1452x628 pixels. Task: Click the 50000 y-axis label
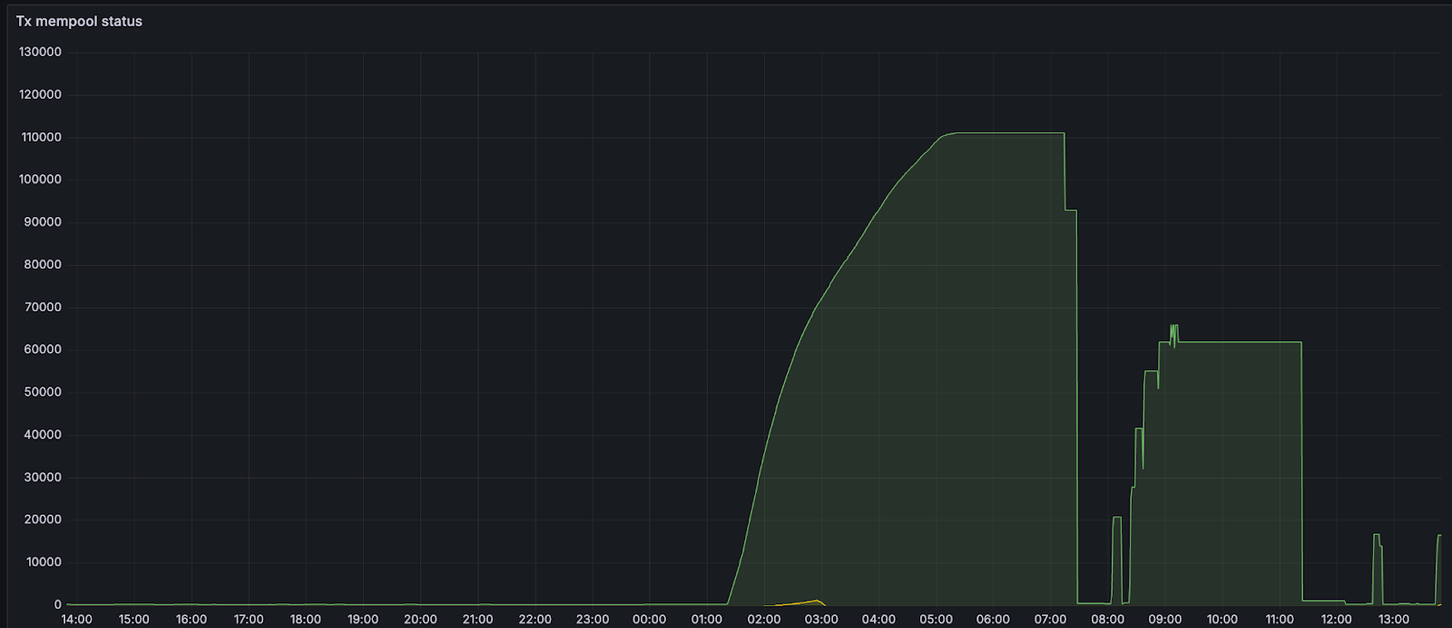coord(44,392)
